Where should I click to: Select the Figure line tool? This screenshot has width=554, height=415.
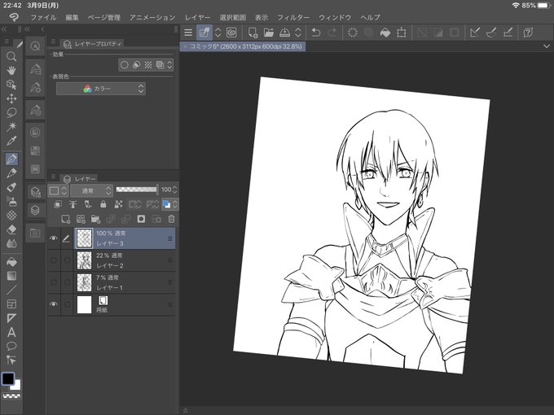click(11, 290)
